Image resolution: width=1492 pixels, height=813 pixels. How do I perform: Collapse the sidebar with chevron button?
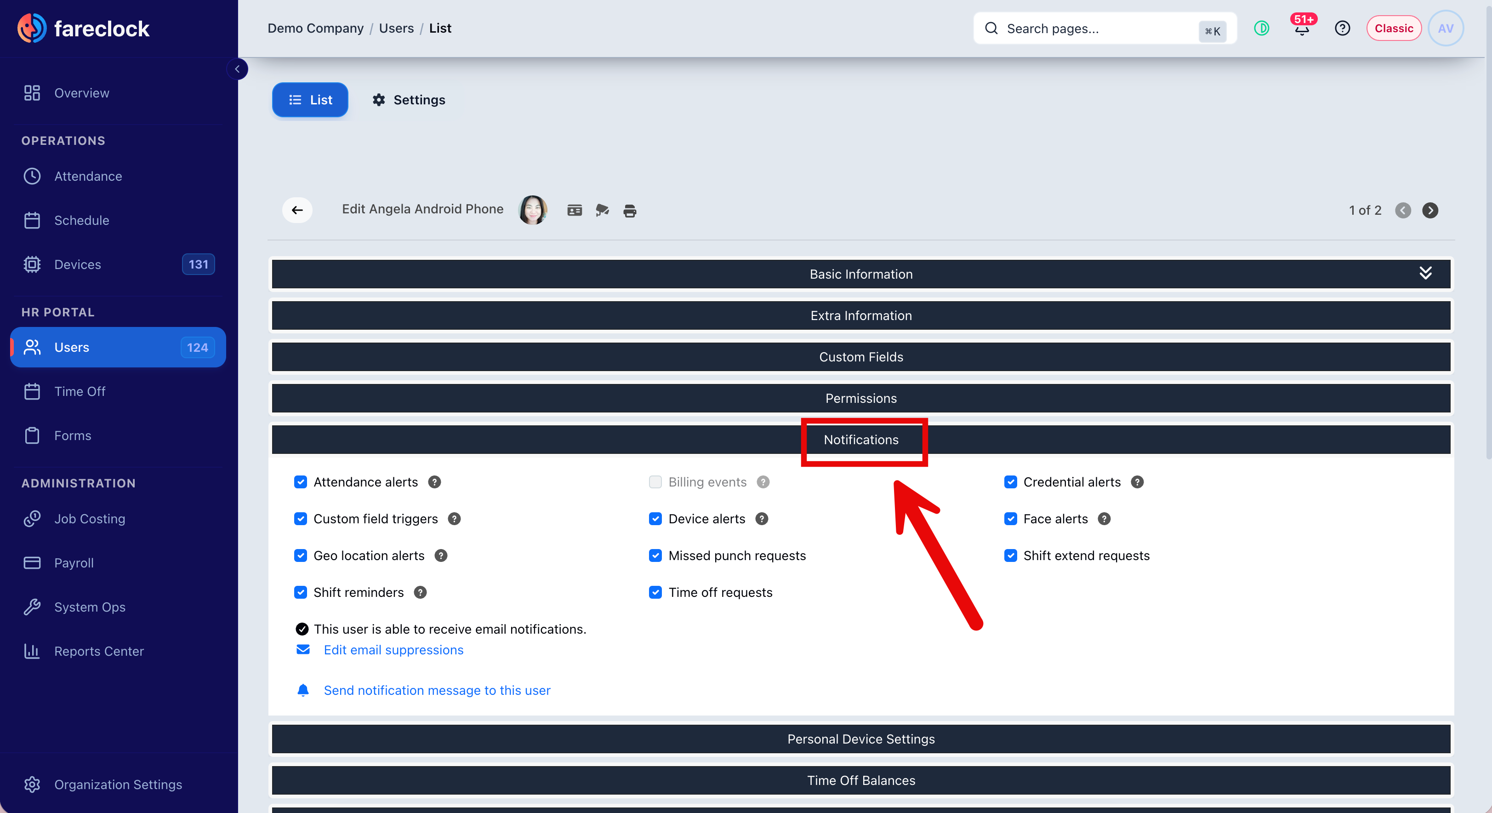click(237, 69)
